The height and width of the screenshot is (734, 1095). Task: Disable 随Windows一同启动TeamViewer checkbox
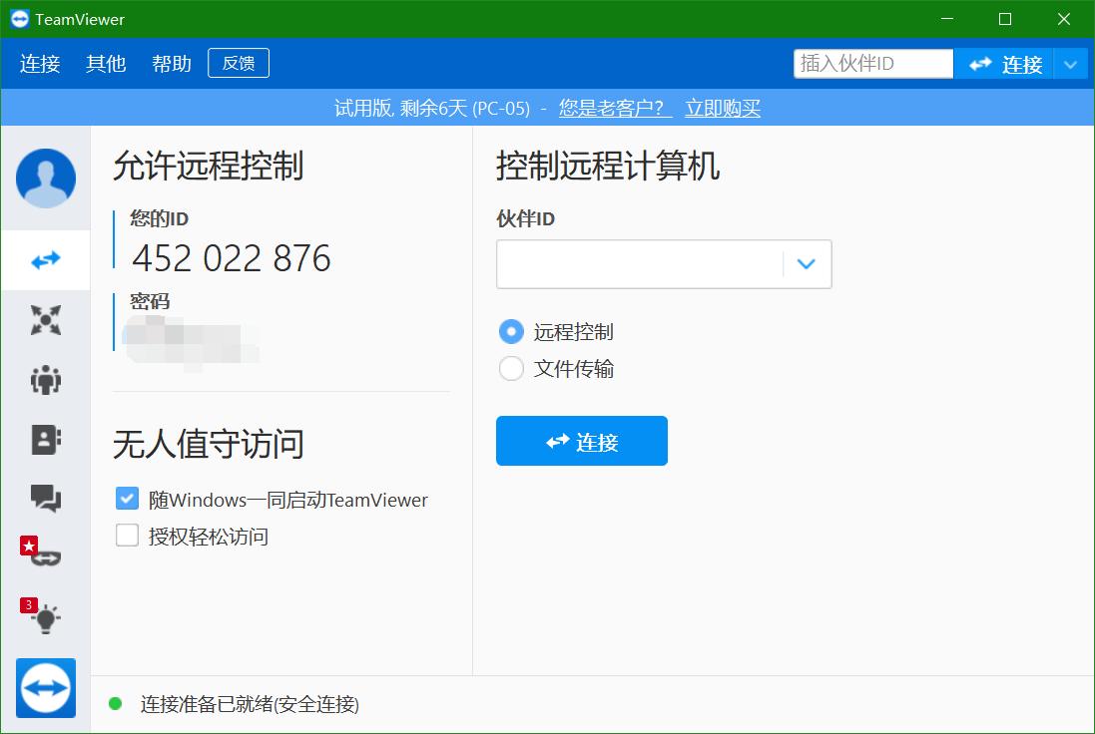pyautogui.click(x=127, y=499)
